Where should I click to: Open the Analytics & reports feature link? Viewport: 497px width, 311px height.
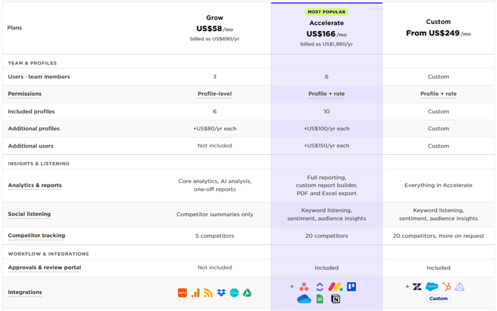[35, 185]
